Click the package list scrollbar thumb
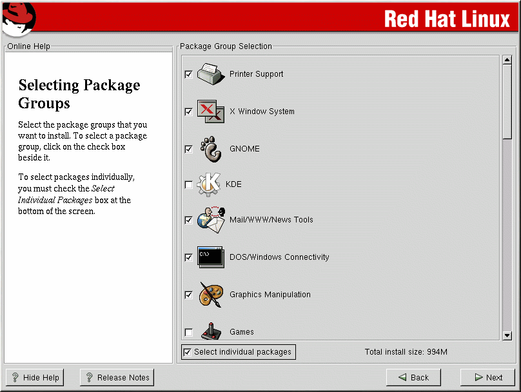The height and width of the screenshot is (392, 521). (507, 103)
